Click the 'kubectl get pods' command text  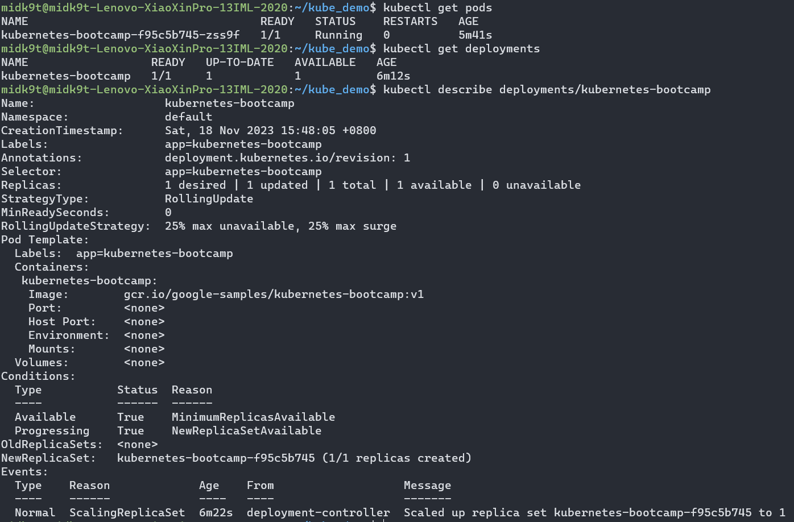(x=437, y=7)
